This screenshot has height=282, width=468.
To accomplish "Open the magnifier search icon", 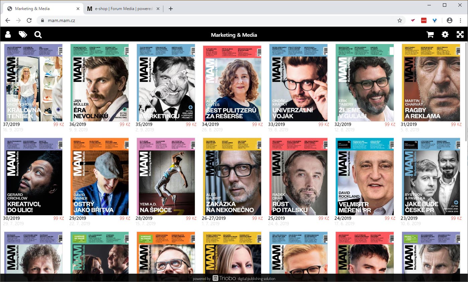I will coord(38,34).
